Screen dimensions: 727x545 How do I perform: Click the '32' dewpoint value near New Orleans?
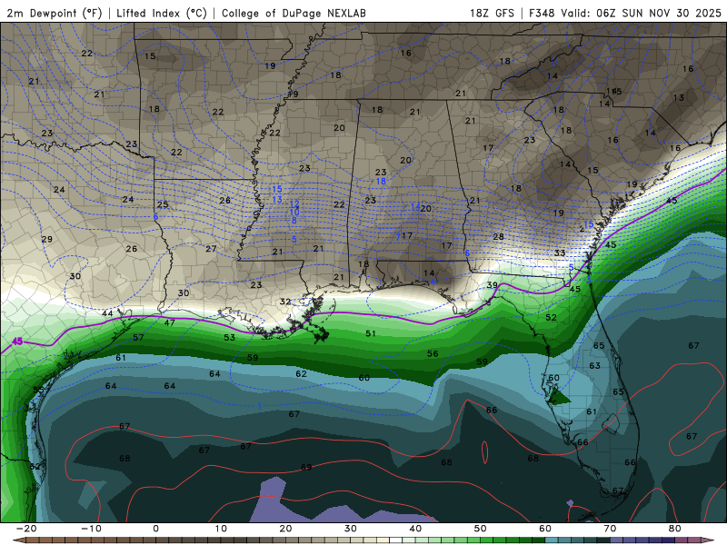point(285,302)
